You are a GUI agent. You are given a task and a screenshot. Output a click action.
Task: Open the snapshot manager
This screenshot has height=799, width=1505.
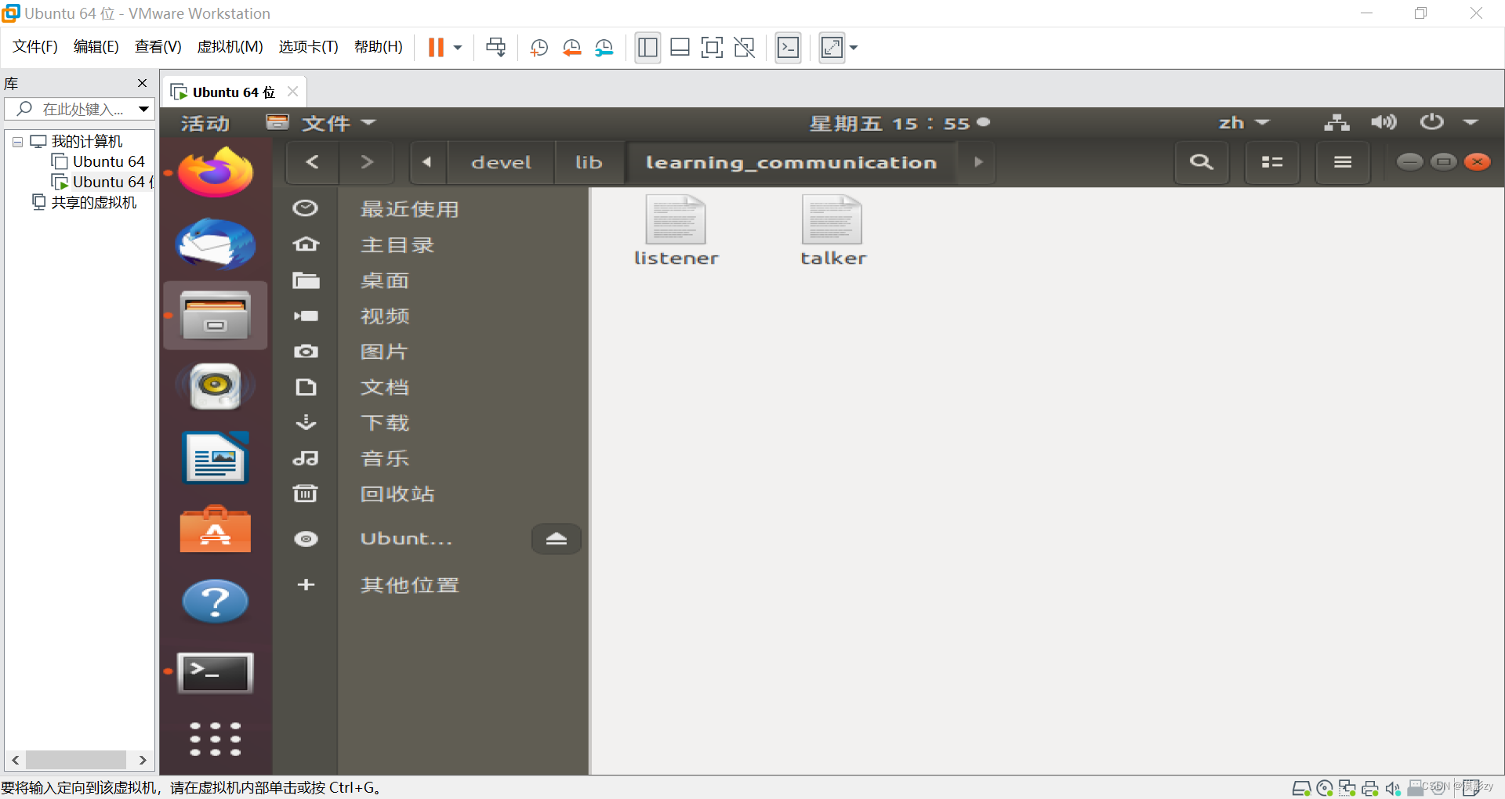click(604, 48)
